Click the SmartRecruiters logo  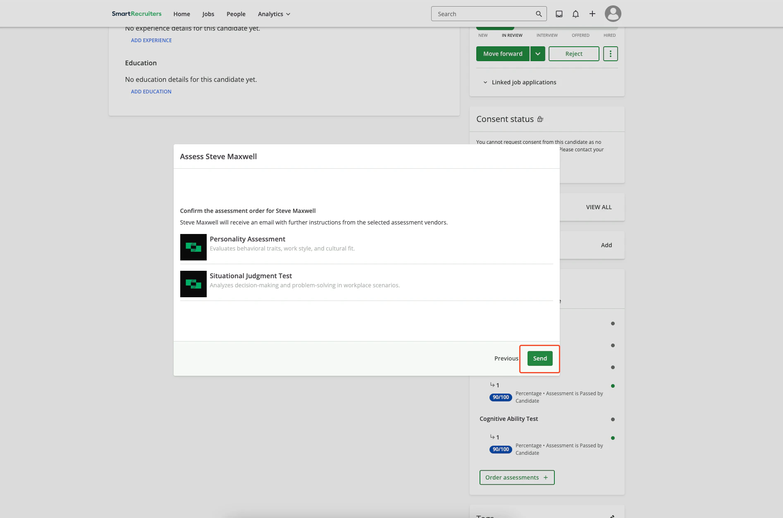click(x=136, y=14)
